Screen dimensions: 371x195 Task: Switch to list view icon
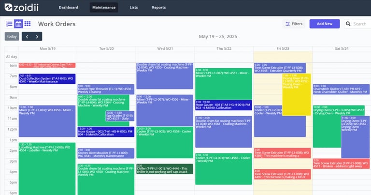10,24
